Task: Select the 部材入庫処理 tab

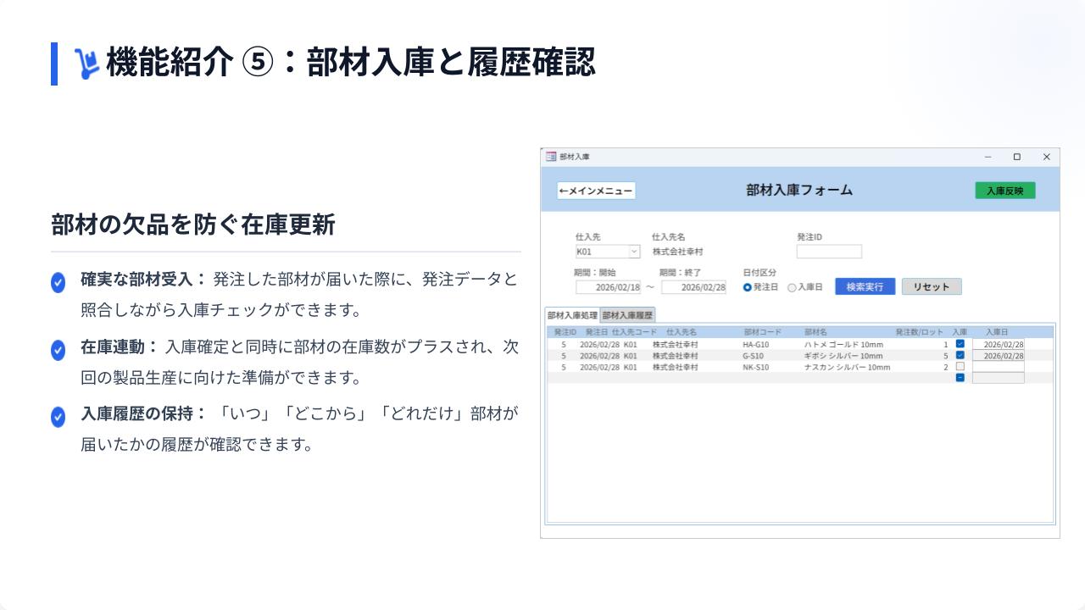Action: click(x=572, y=315)
